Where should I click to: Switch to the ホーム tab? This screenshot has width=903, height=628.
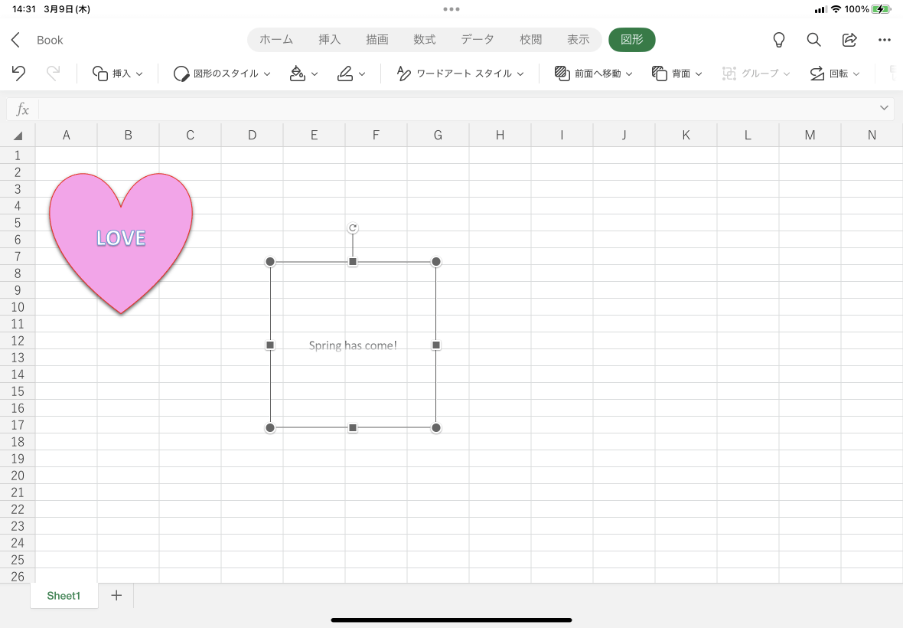[x=275, y=40]
